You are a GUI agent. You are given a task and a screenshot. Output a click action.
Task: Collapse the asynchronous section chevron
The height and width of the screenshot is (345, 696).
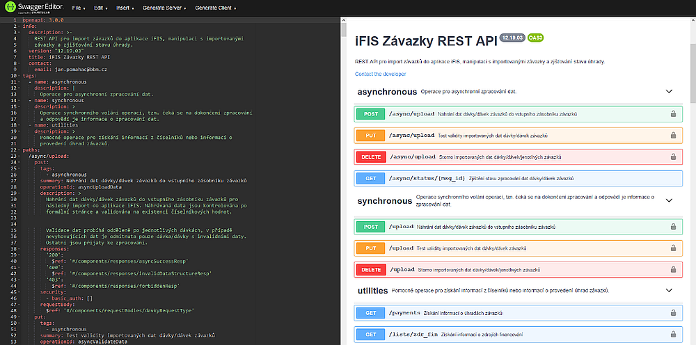669,92
